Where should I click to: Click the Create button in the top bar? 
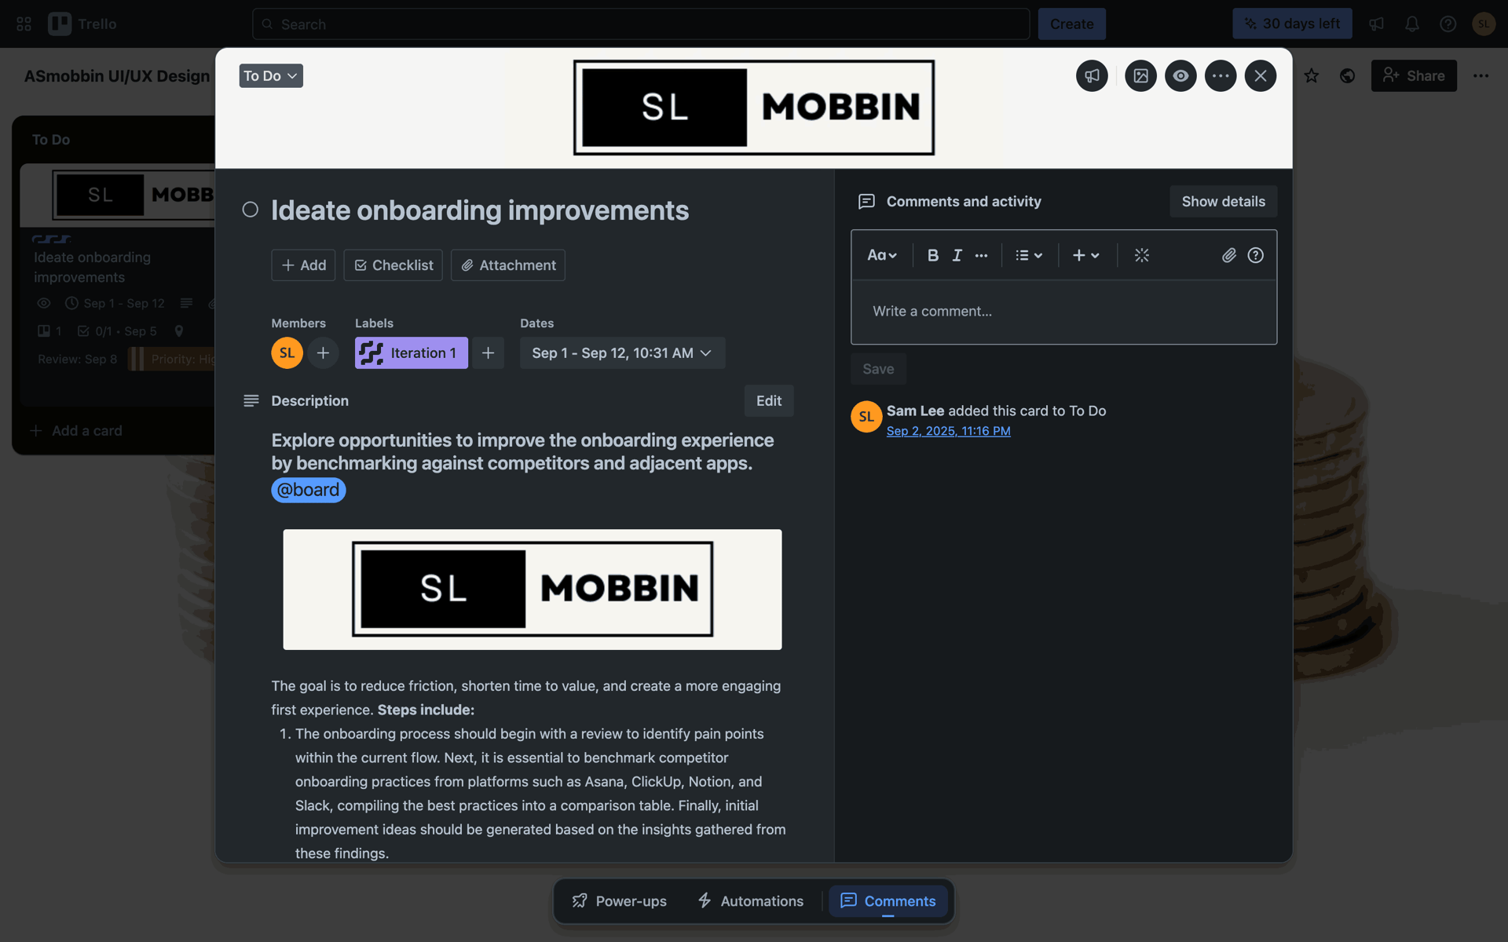tap(1071, 24)
